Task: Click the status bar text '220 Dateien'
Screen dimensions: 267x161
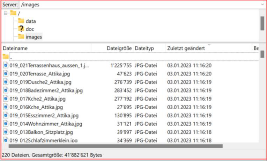Action: tap(16, 155)
